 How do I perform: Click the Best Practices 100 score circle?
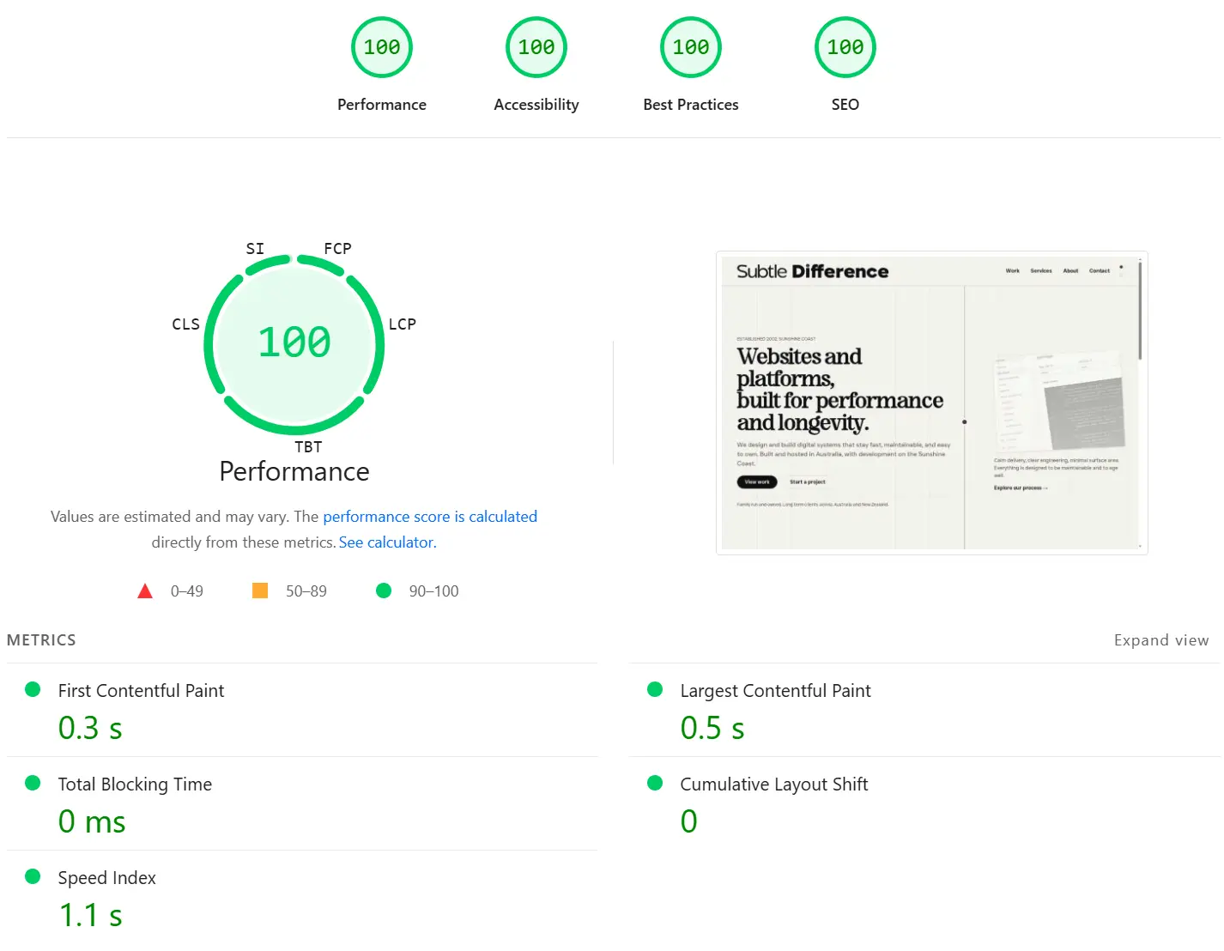(690, 46)
